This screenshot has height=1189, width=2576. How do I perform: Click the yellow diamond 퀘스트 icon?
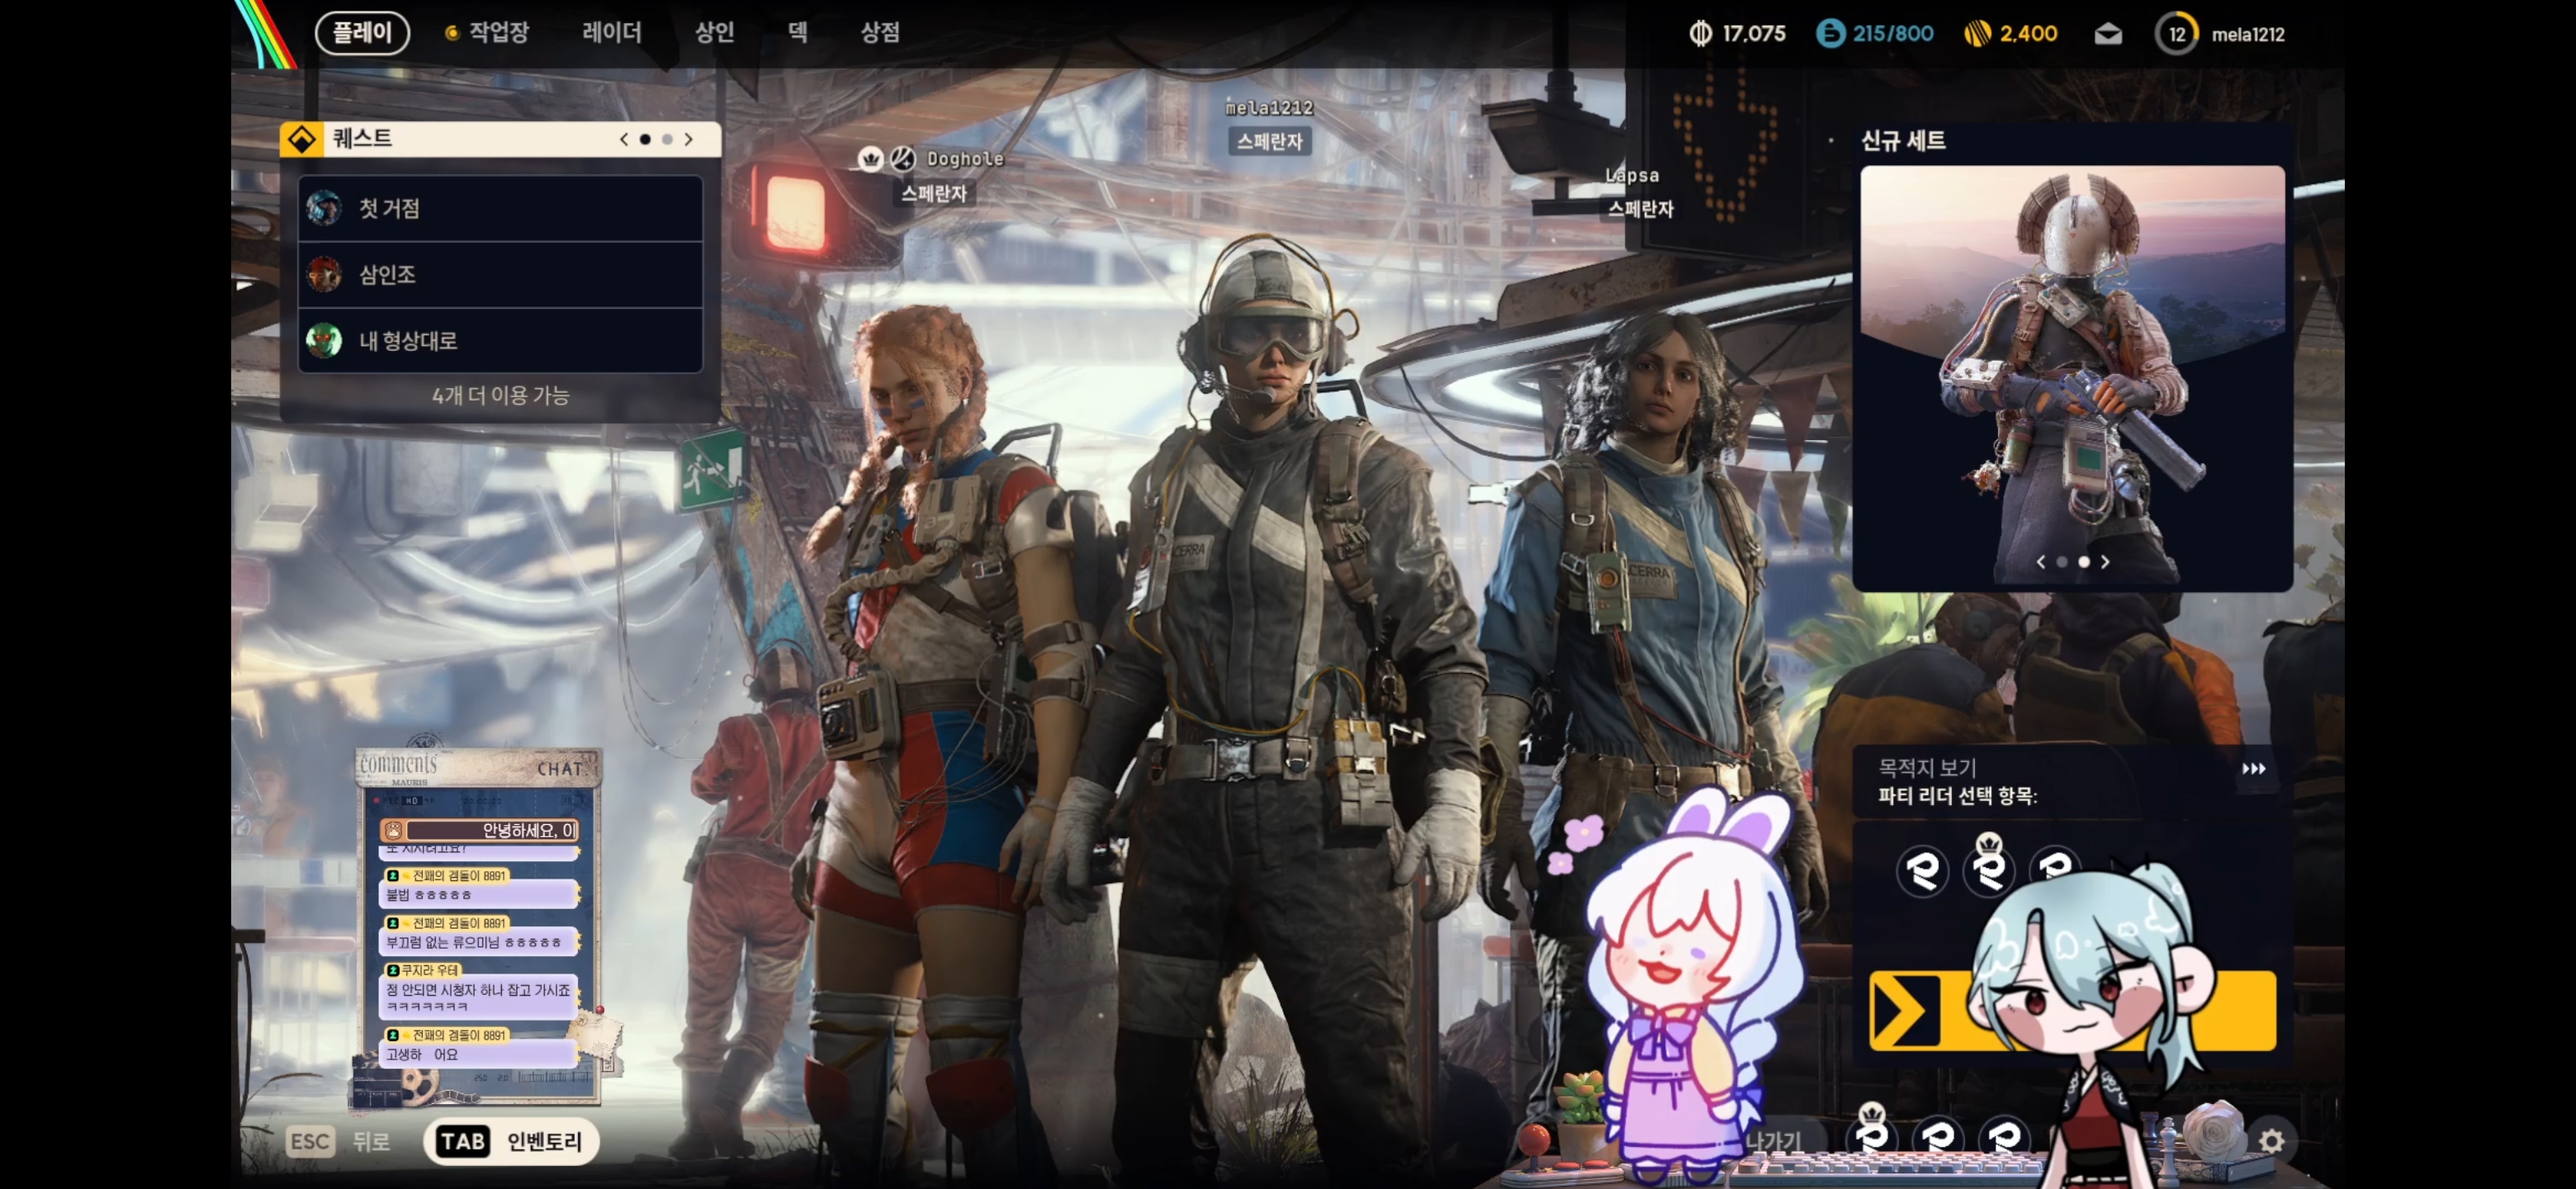[x=301, y=139]
